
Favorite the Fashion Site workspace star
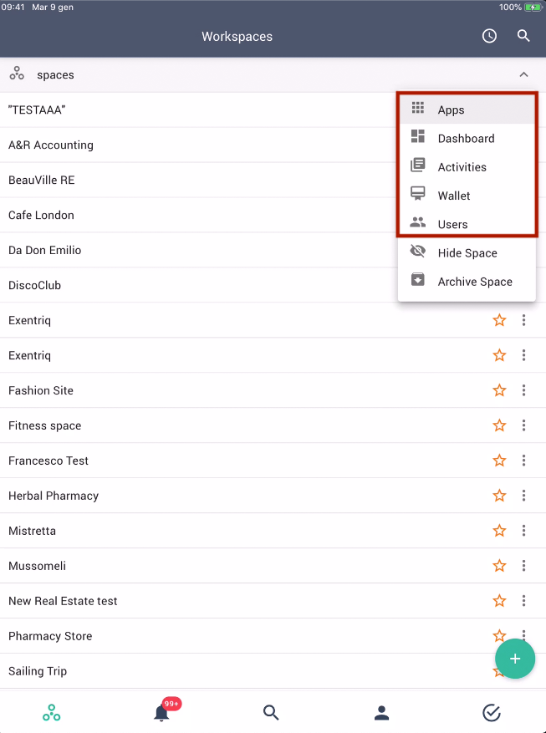[x=499, y=390]
